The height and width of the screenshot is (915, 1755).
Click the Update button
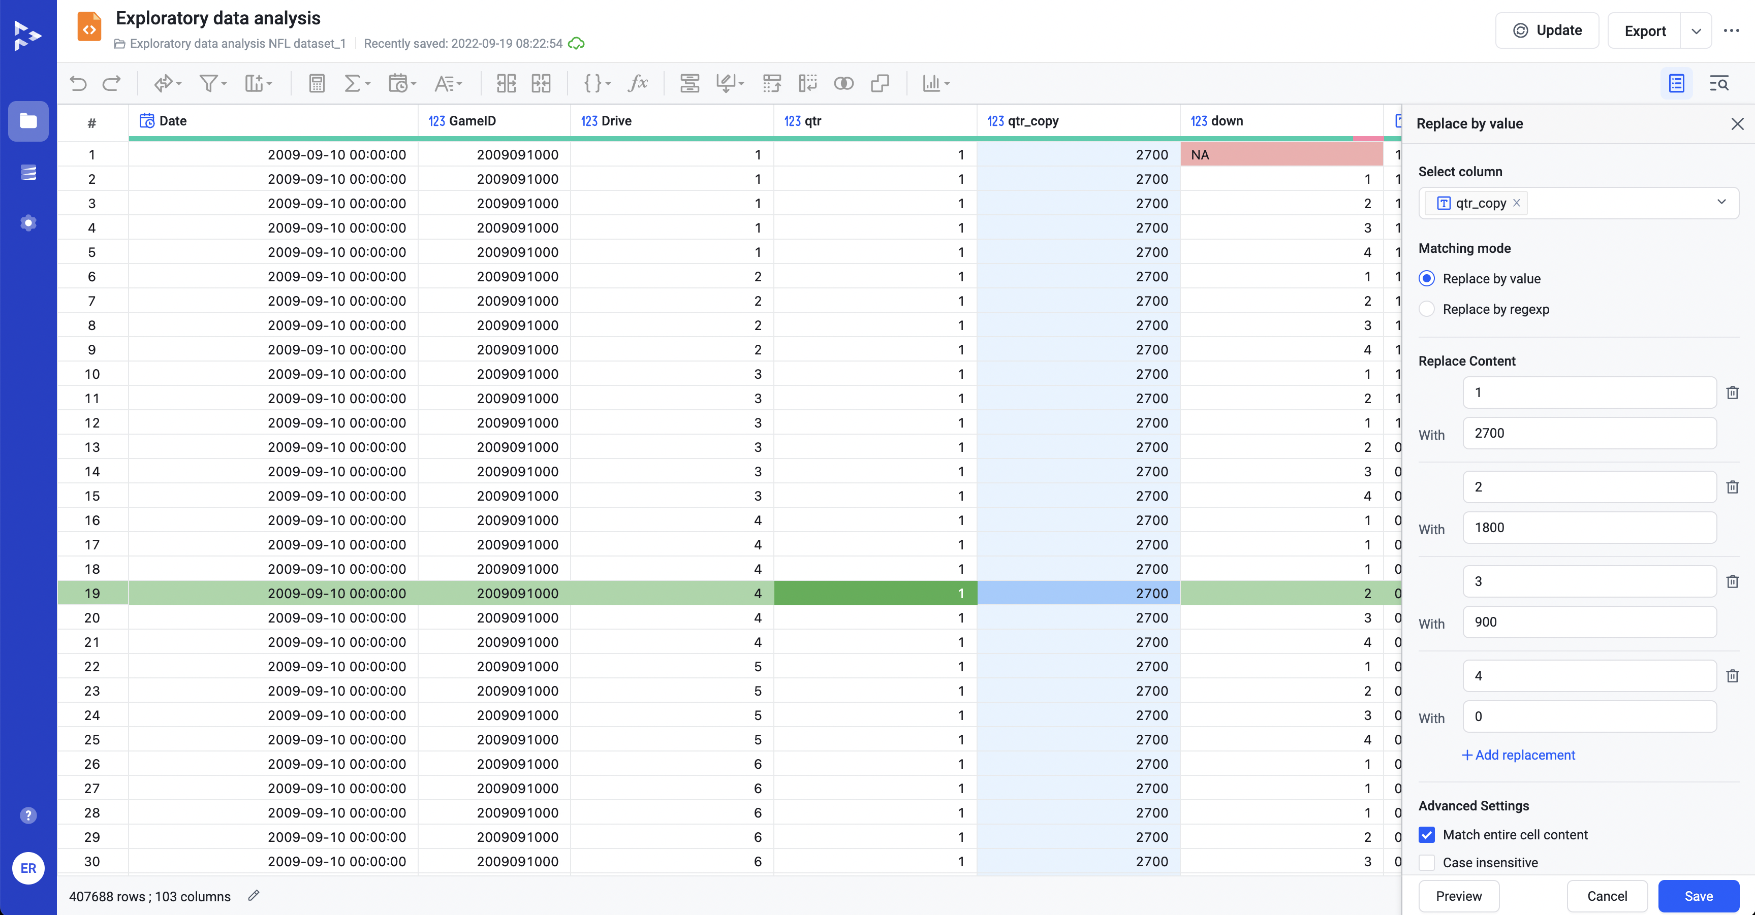[x=1547, y=30]
